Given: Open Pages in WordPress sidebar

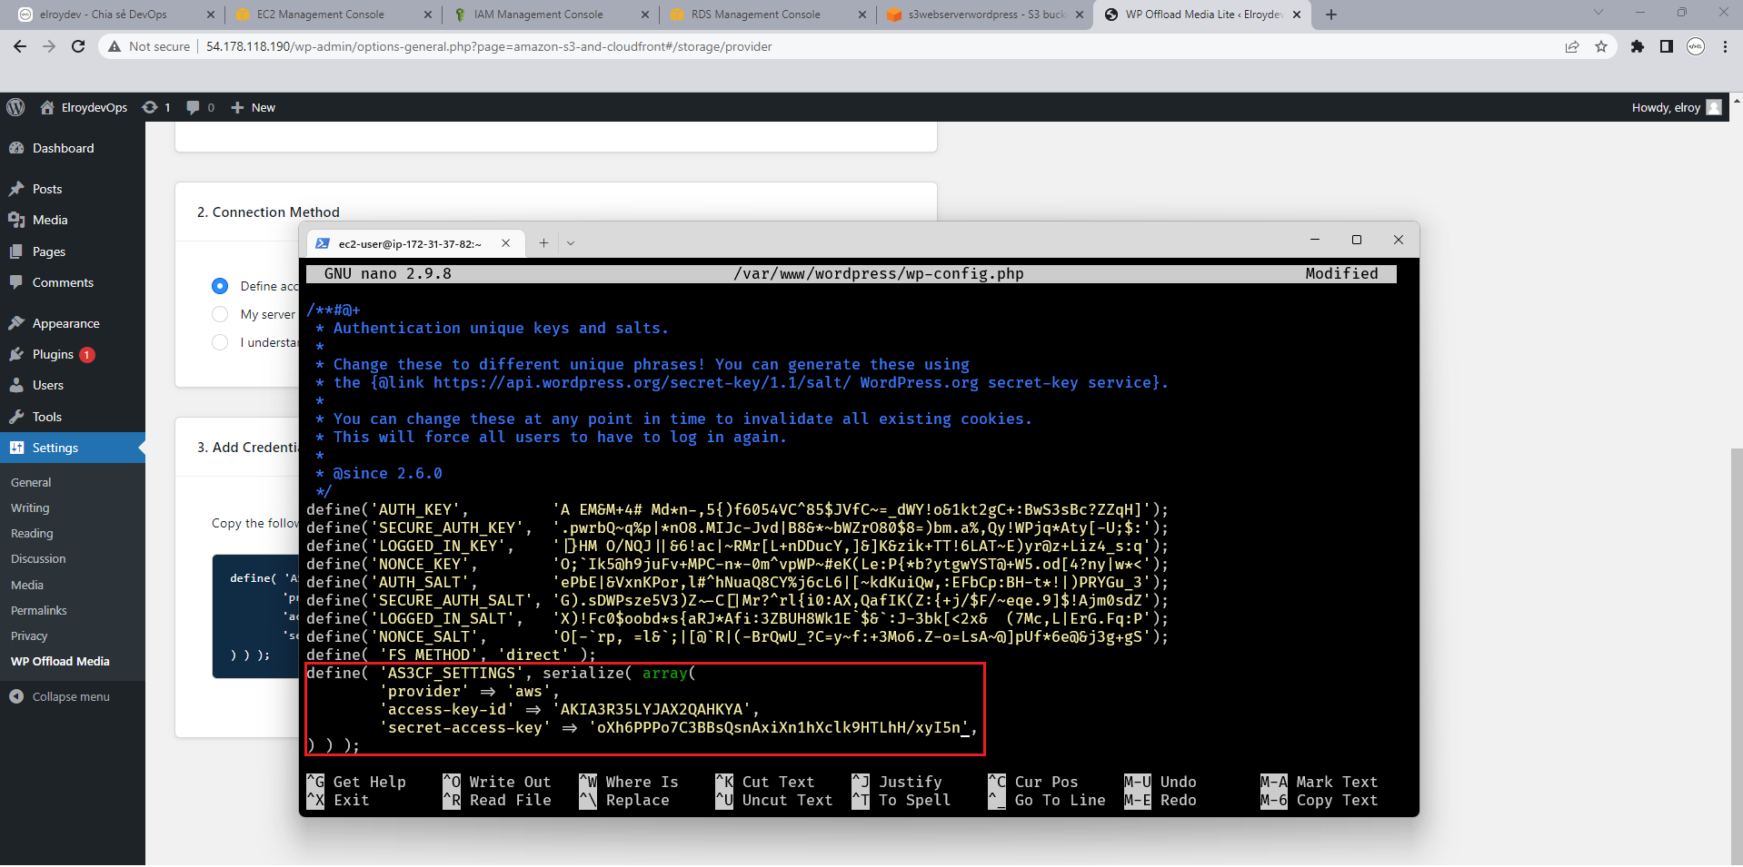Looking at the screenshot, I should [x=73, y=251].
